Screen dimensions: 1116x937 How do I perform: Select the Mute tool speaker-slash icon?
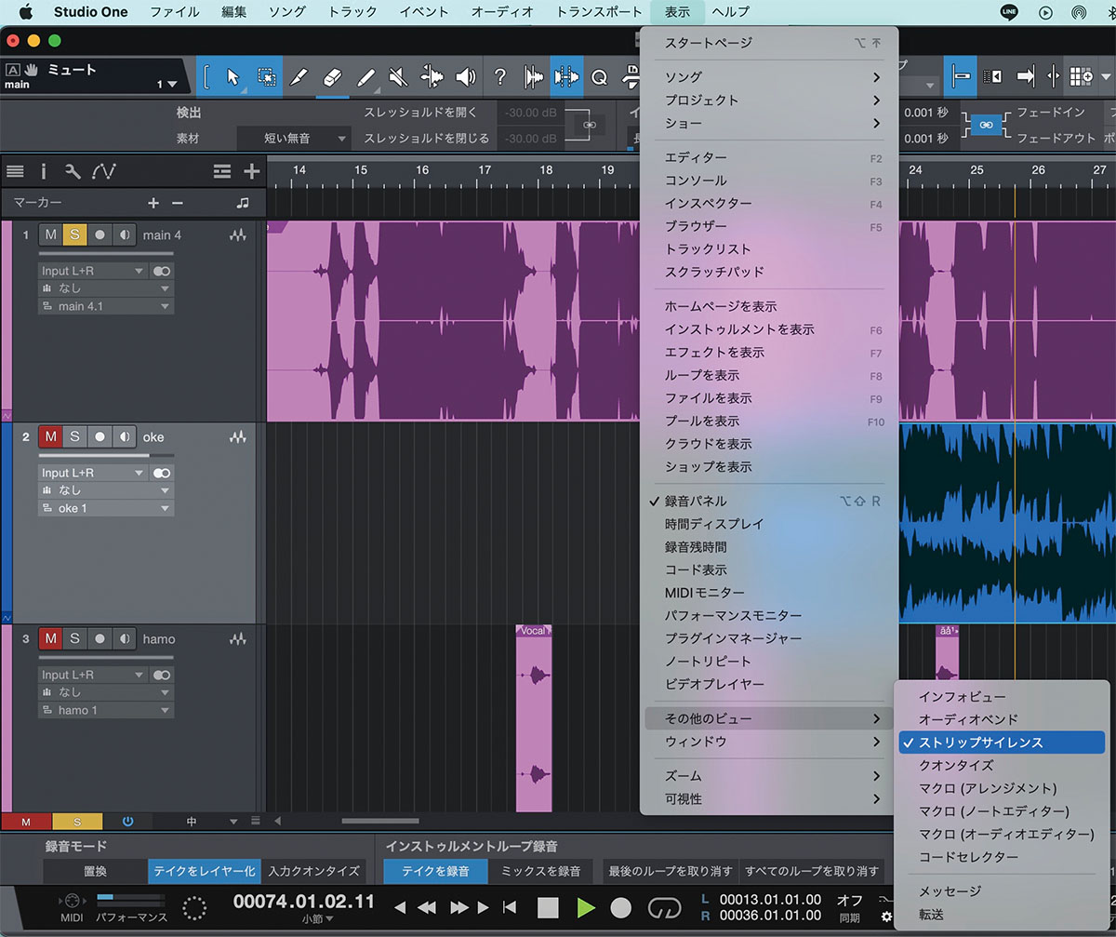399,77
